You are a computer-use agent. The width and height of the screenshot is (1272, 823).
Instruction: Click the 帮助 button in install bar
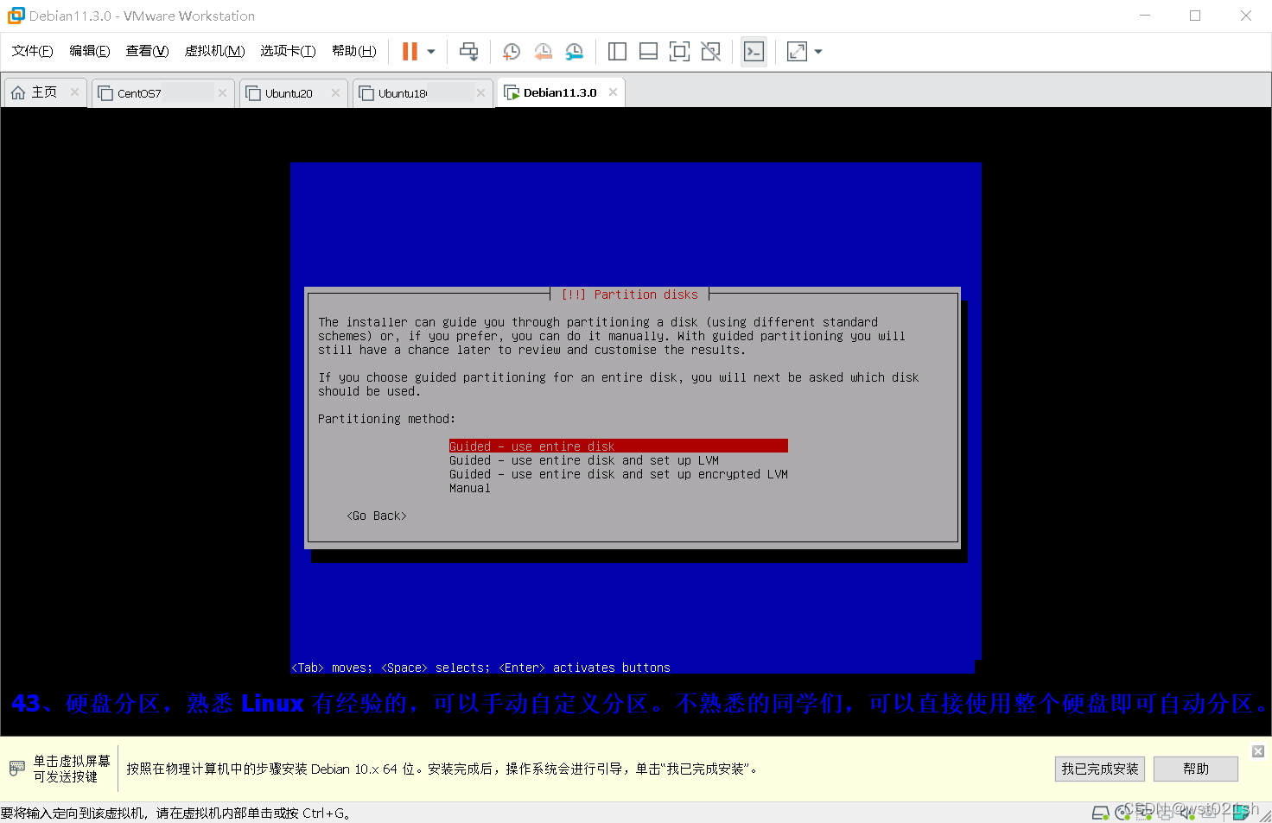(1196, 769)
